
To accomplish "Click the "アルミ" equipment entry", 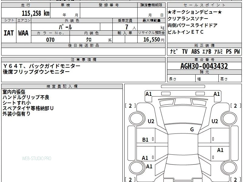I will pyautogui.click(x=218, y=52).
